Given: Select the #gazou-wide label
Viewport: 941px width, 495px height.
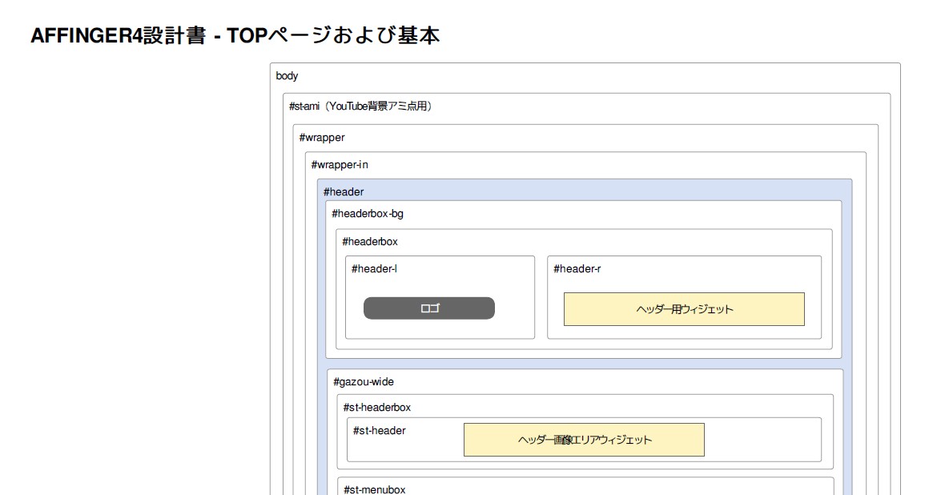Looking at the screenshot, I should [x=363, y=381].
